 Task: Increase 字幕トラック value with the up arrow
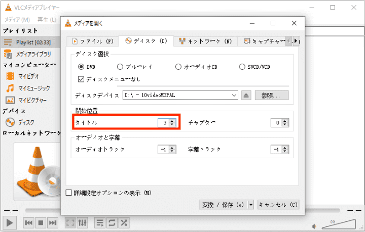pos(285,148)
